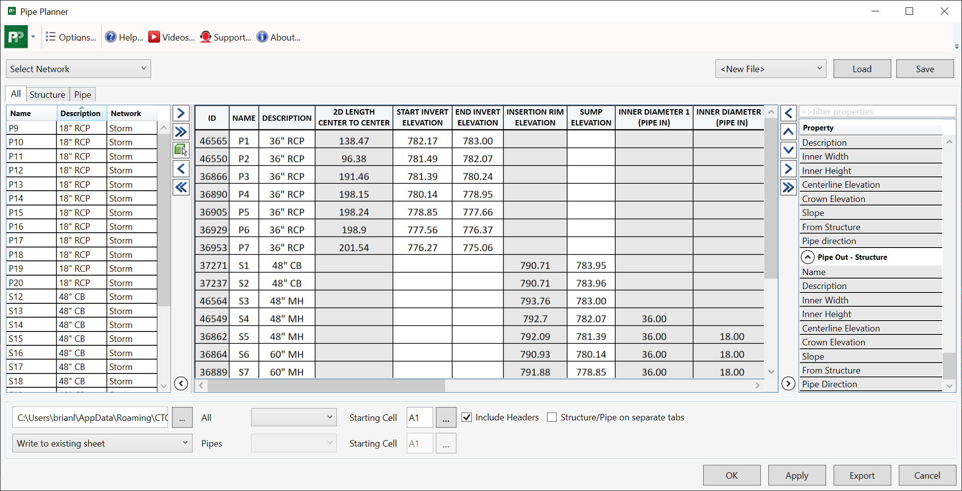Click the file path input field
The image size is (962, 491).
[x=90, y=417]
